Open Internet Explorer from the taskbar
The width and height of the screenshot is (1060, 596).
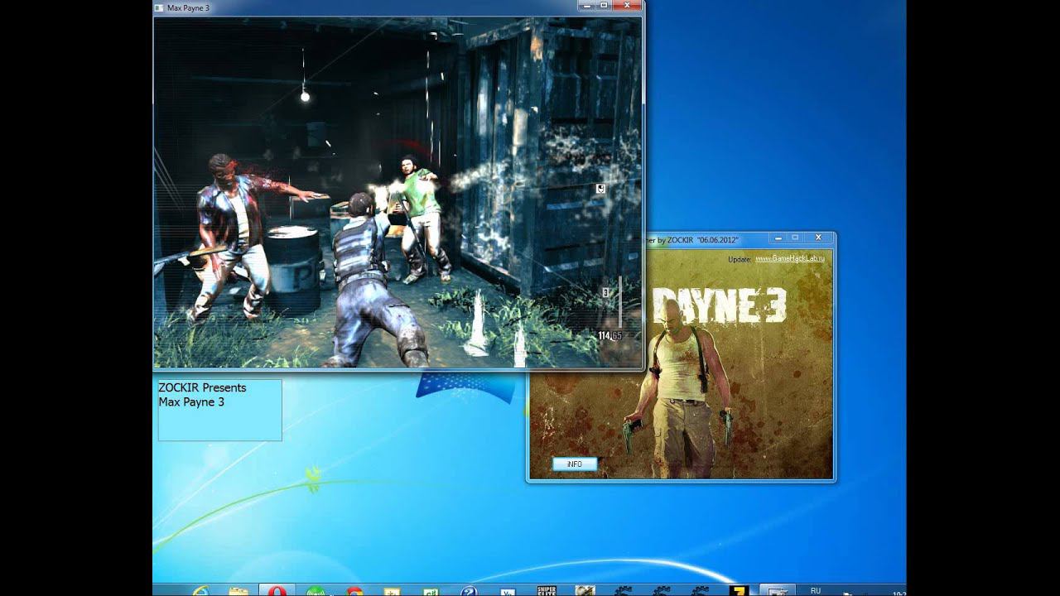pyautogui.click(x=200, y=591)
